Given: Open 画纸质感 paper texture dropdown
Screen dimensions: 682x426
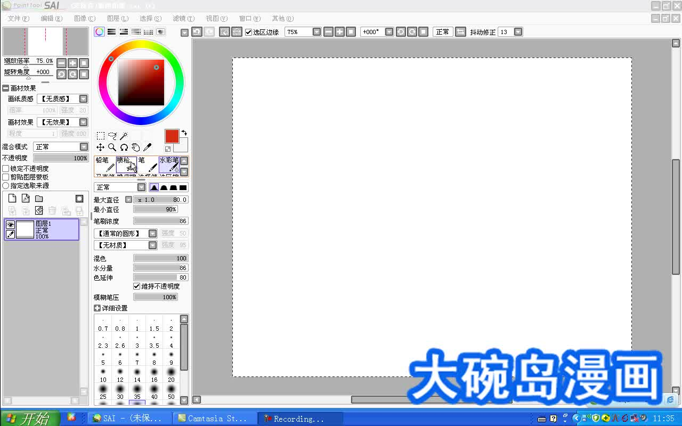Looking at the screenshot, I should (x=84, y=99).
